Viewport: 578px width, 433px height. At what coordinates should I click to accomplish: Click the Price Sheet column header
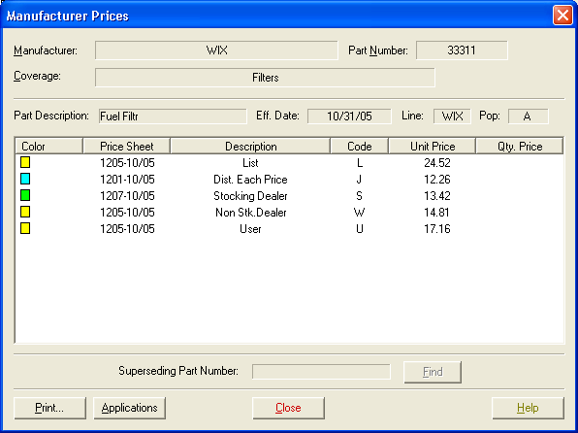126,147
